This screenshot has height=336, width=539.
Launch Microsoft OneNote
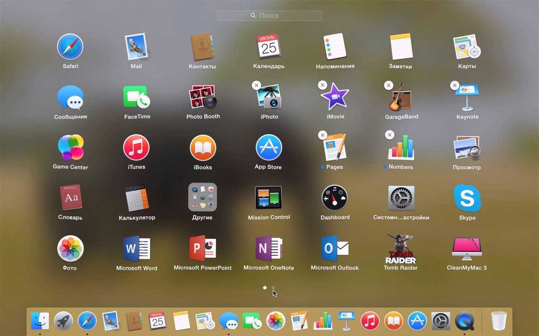(269, 248)
